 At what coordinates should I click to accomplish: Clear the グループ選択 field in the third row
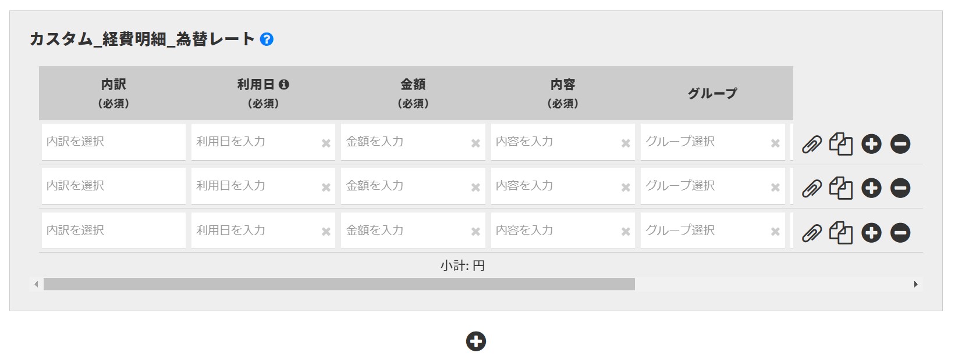775,232
